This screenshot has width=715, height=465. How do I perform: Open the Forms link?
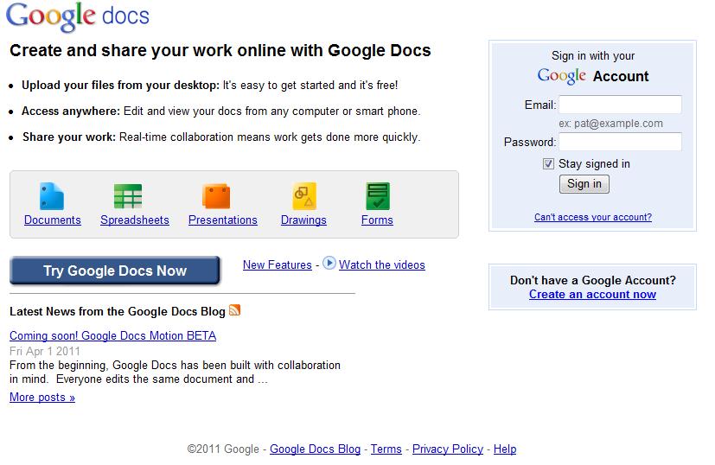click(377, 220)
